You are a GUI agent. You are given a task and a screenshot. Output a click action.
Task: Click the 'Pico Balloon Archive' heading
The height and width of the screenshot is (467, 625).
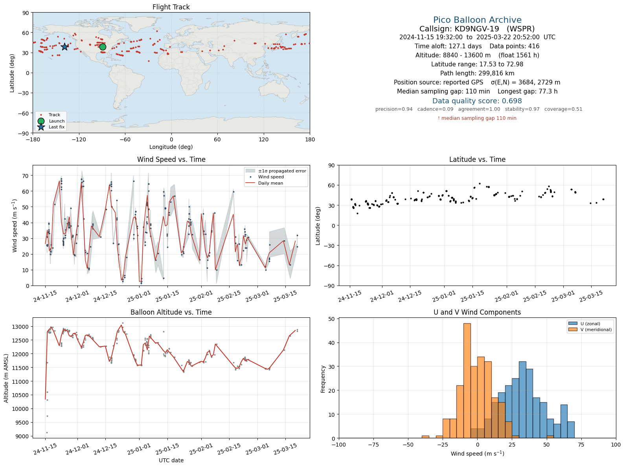(477, 20)
